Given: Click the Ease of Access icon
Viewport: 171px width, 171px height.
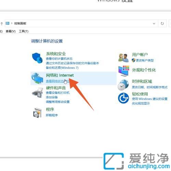Looking at the screenshot, I should (123, 98).
